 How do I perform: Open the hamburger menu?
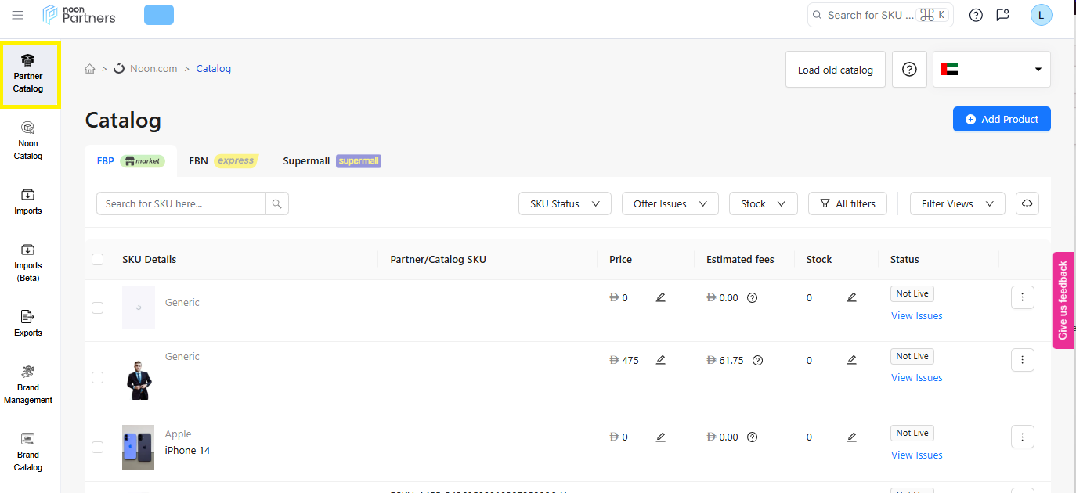pos(17,15)
